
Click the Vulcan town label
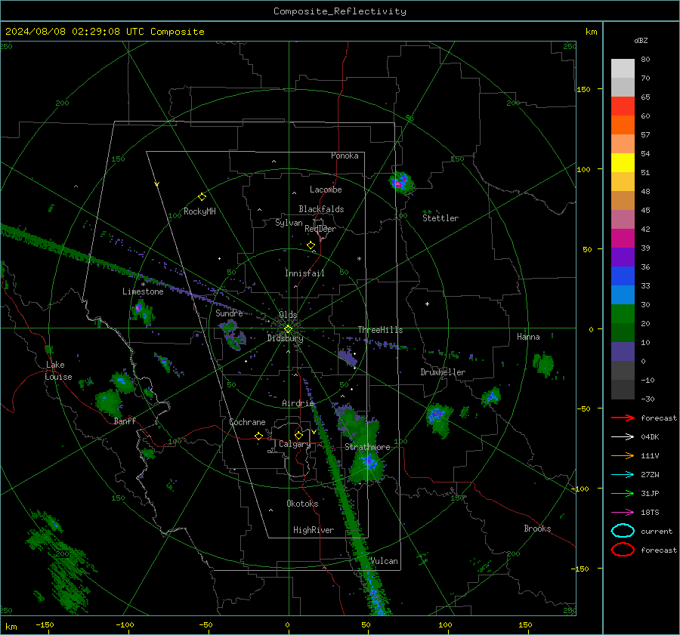385,561
